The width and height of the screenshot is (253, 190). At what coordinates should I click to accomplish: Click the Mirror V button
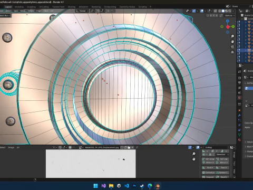click(x=222, y=163)
